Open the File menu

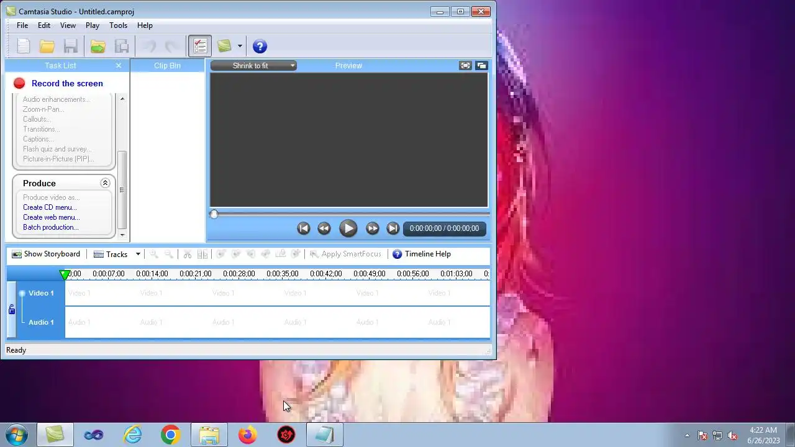[22, 25]
